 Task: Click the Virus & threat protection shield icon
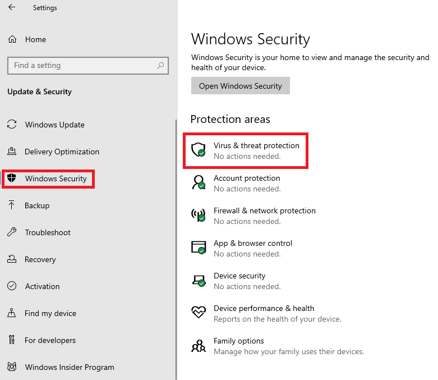click(x=199, y=150)
